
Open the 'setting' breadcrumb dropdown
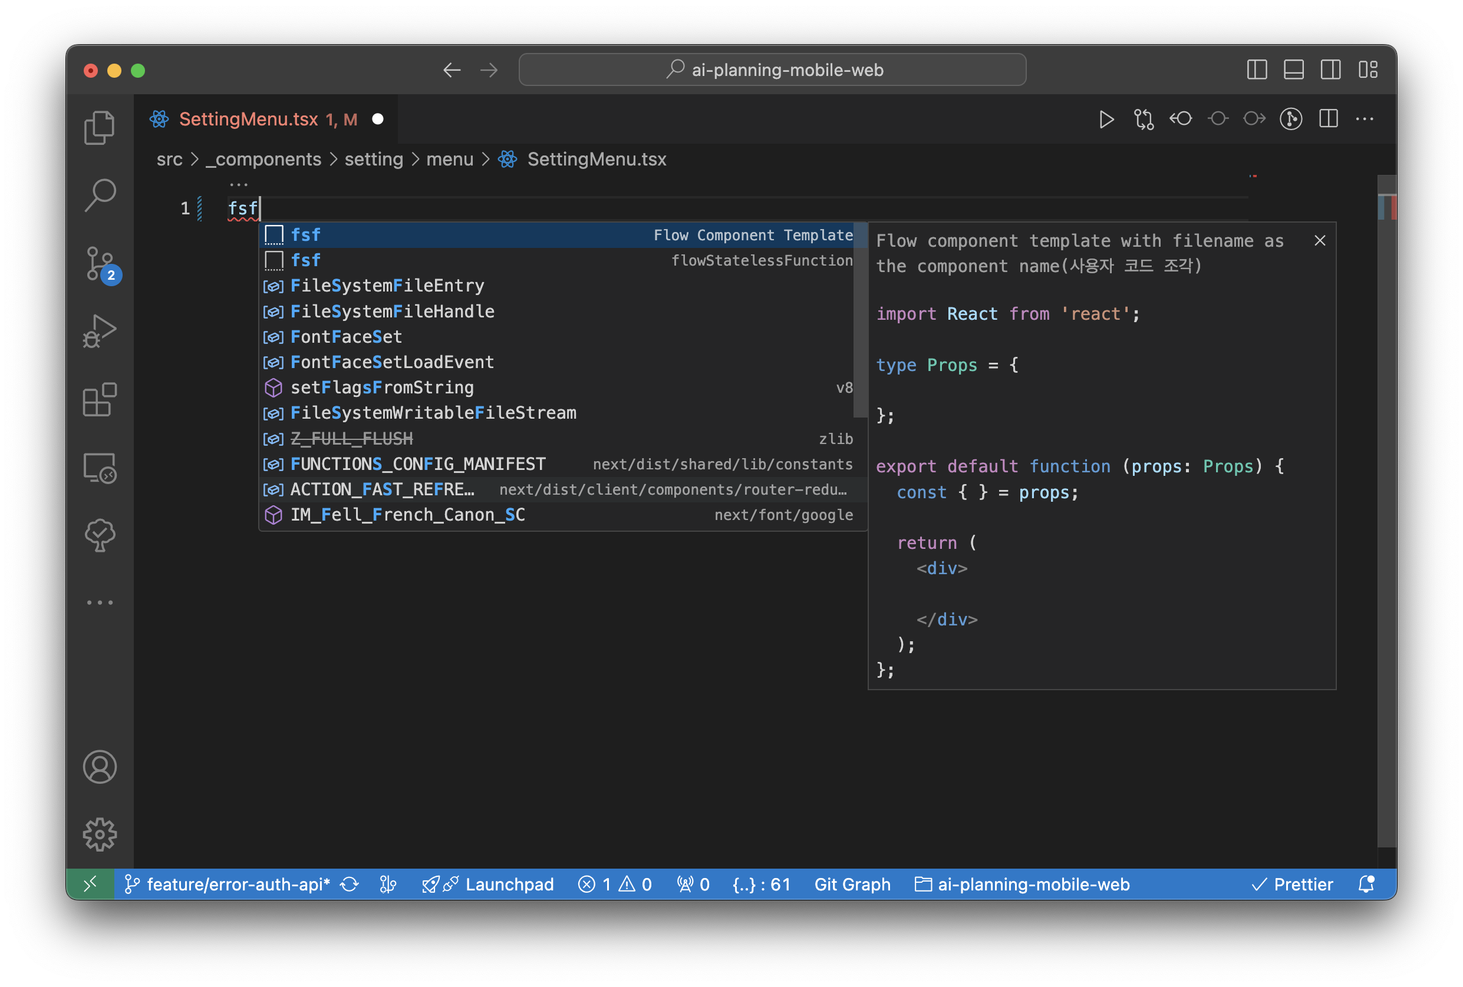tap(374, 159)
